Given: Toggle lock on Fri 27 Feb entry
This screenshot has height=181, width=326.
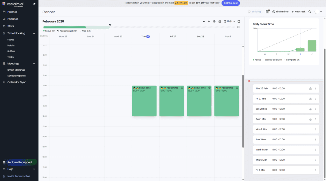Looking at the screenshot, I should pyautogui.click(x=310, y=99).
